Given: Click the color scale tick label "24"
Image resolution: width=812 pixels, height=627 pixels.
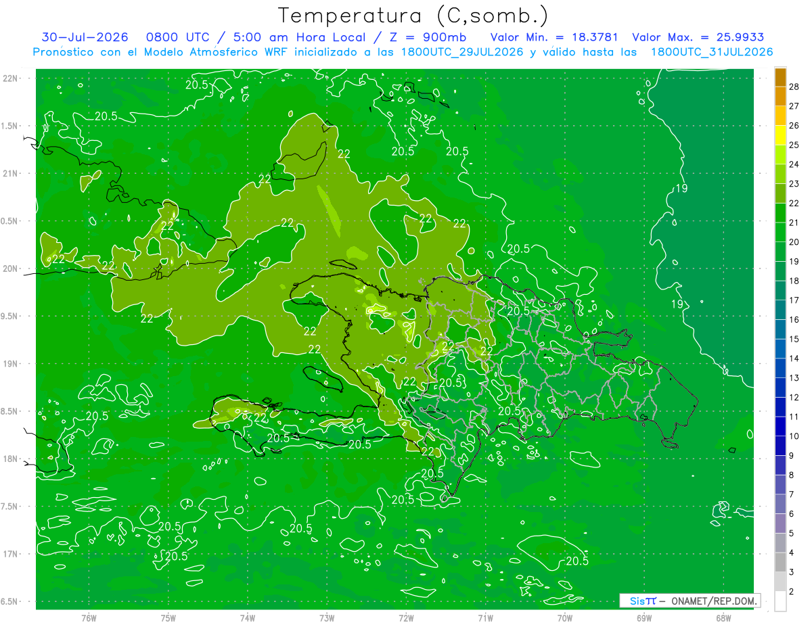Looking at the screenshot, I should click(794, 164).
